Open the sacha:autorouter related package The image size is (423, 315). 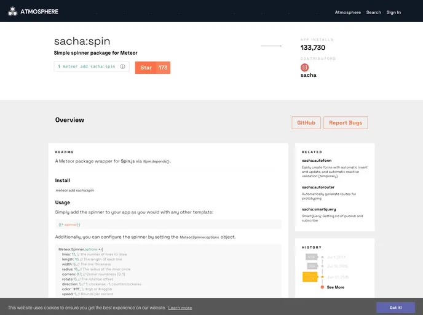pyautogui.click(x=318, y=187)
